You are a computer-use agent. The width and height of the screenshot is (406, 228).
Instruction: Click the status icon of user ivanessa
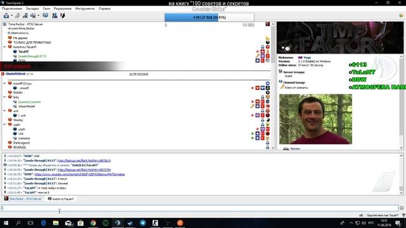click(x=15, y=138)
